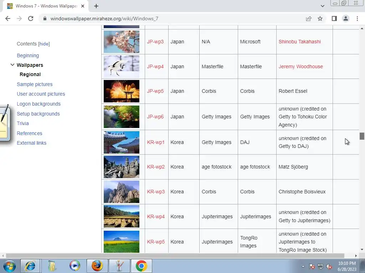Open the JP-wp3 wallpaper link

155,42
